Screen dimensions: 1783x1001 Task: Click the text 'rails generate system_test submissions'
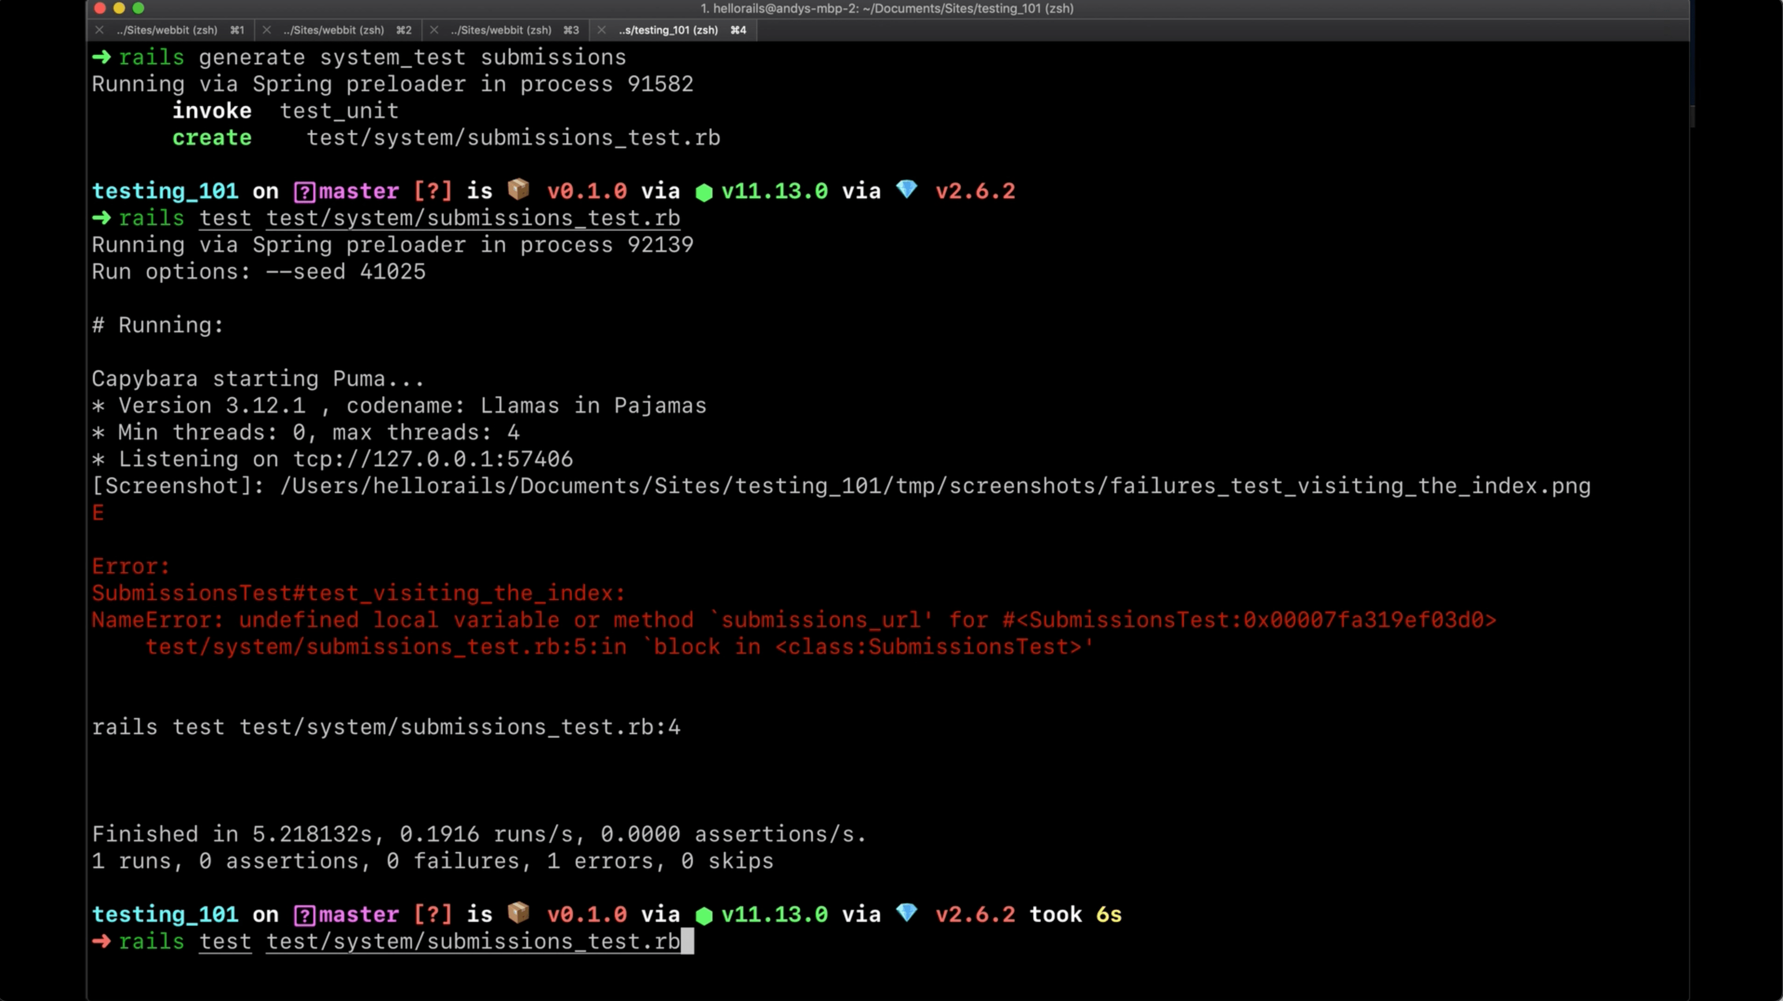coord(373,57)
